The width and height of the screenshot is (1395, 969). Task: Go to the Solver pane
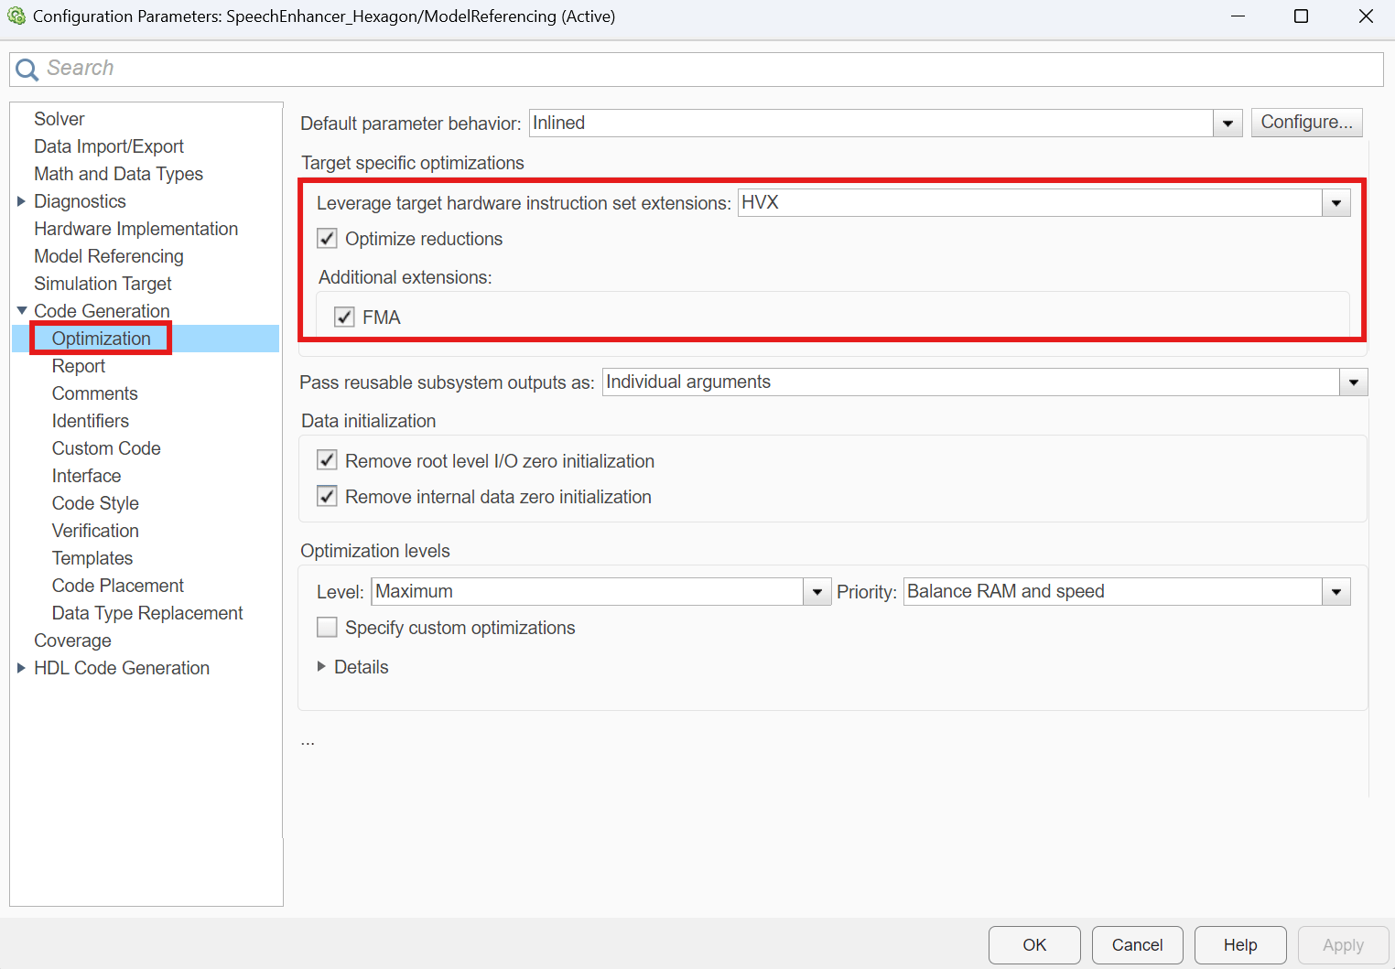(x=59, y=119)
